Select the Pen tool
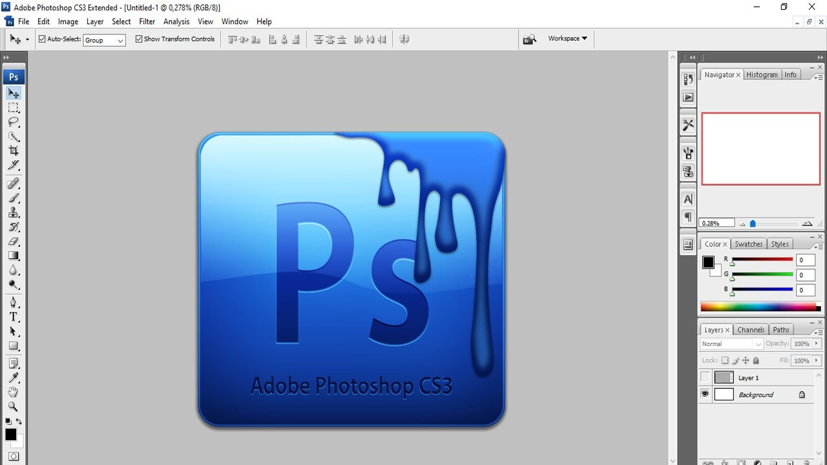This screenshot has height=465, width=827. [14, 302]
